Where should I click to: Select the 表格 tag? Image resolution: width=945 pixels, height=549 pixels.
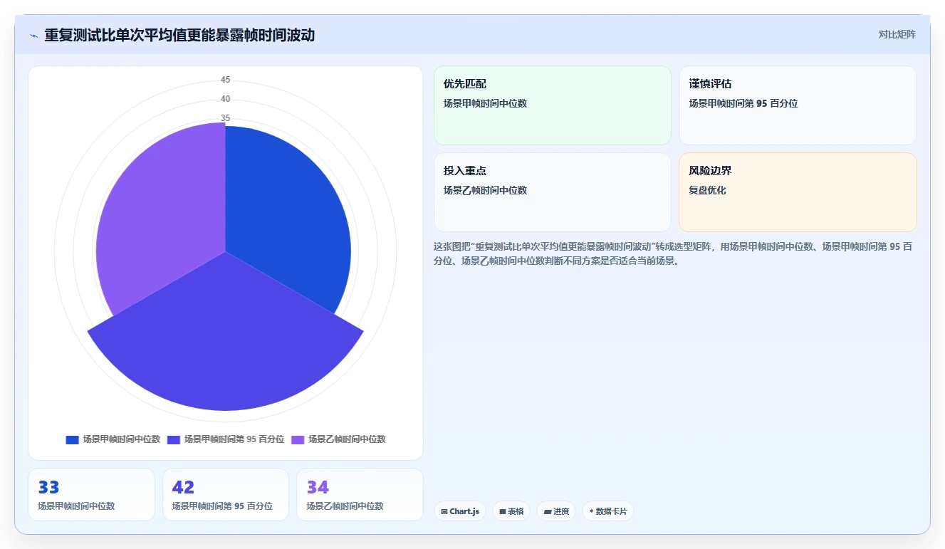[511, 511]
